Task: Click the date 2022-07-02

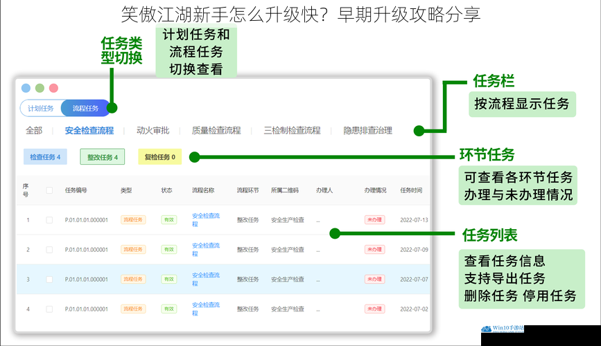Action: [414, 309]
